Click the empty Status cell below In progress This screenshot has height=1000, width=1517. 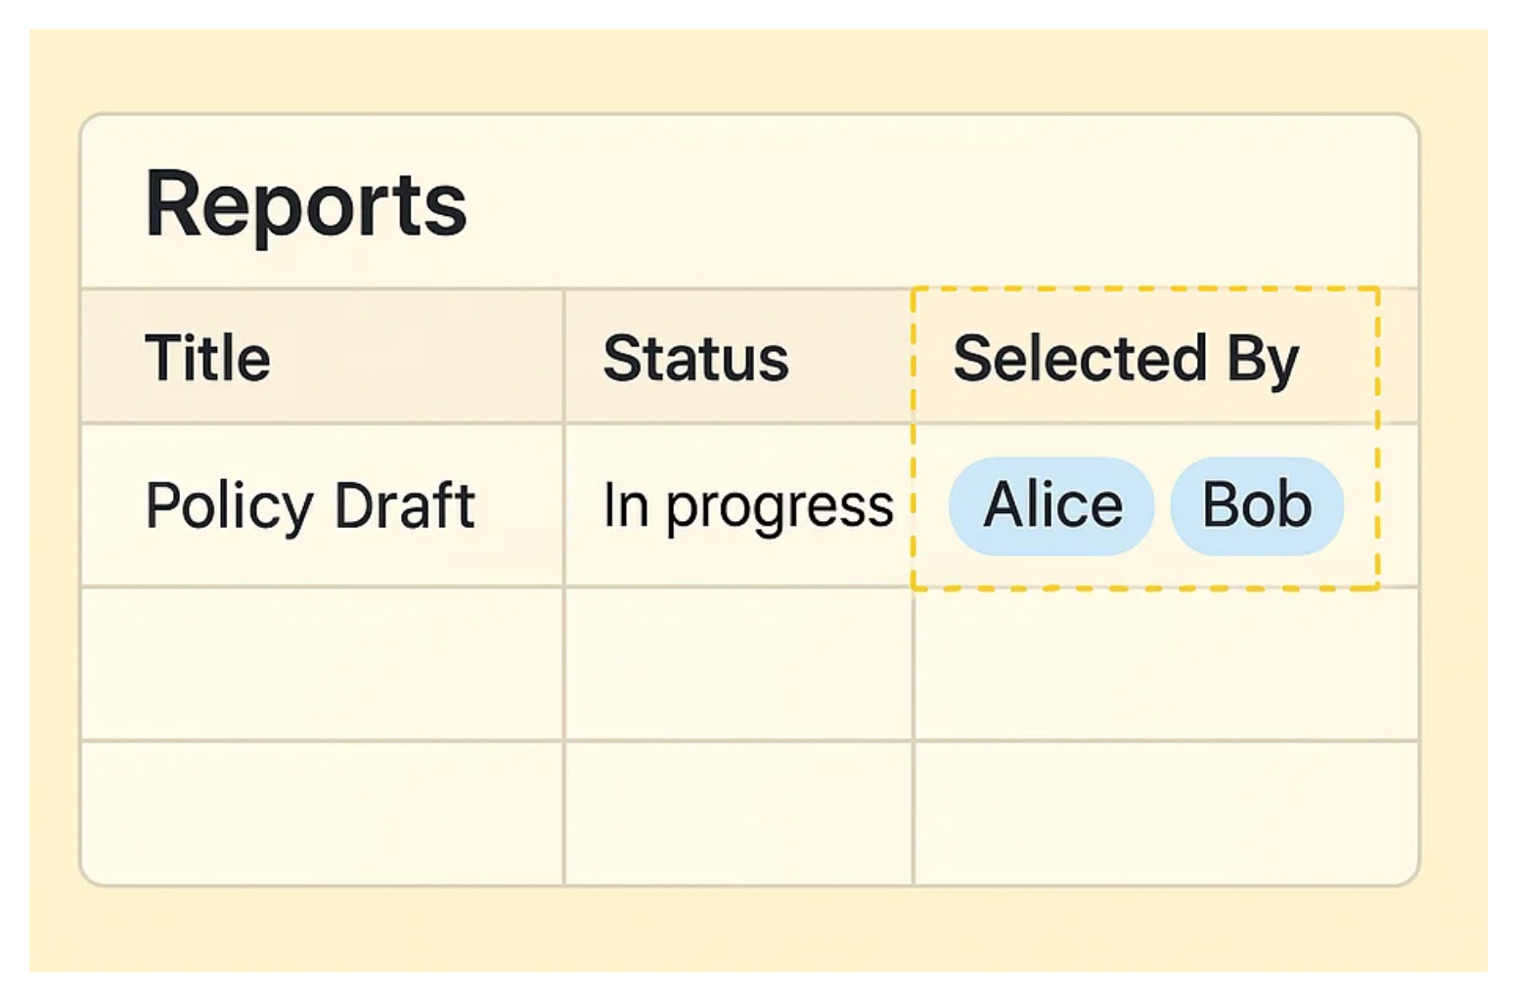738,664
